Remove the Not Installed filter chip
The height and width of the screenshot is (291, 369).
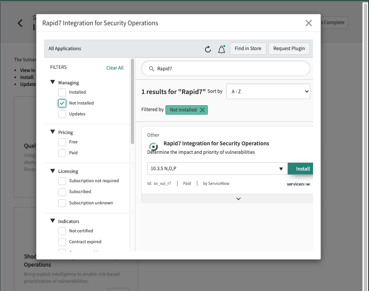(202, 110)
